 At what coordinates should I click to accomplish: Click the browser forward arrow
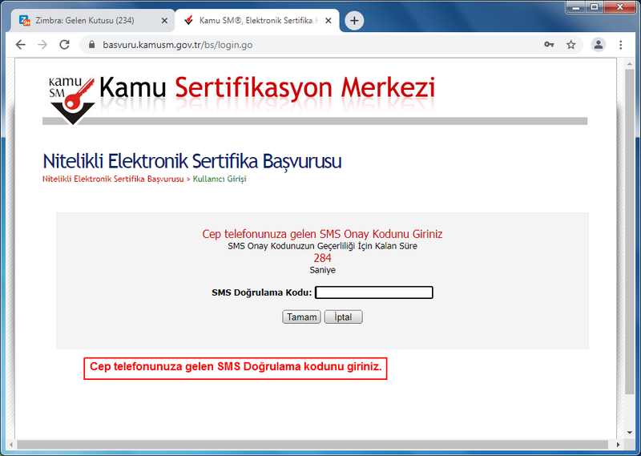pyautogui.click(x=42, y=45)
